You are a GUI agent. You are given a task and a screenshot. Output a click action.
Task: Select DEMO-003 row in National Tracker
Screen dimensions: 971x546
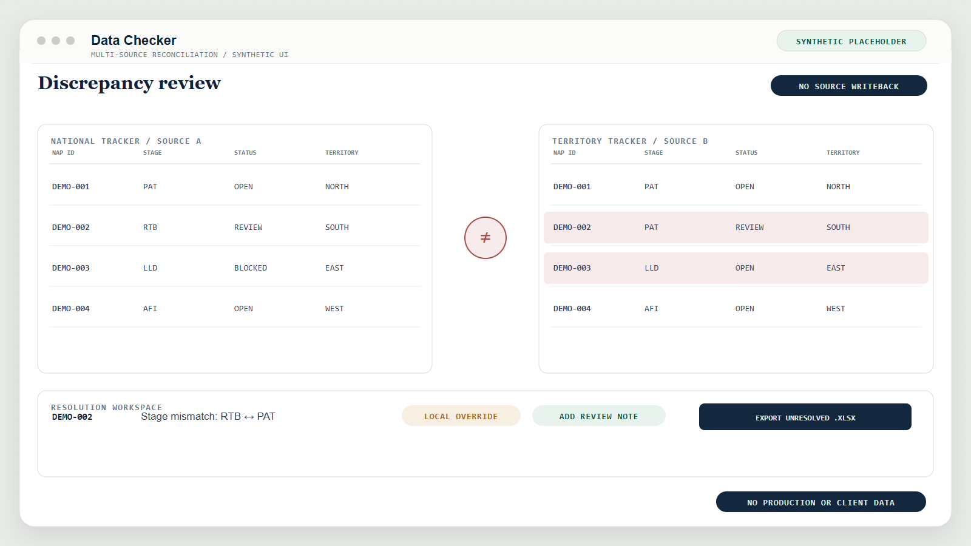(x=235, y=268)
